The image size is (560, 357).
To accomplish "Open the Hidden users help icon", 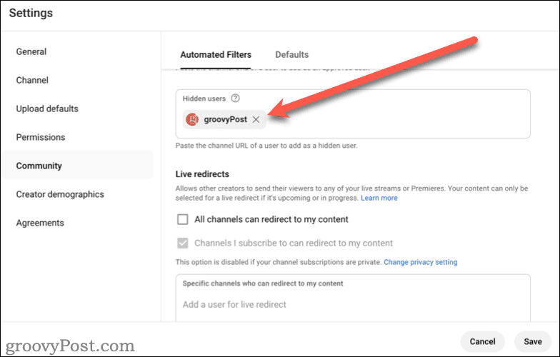I will coord(236,99).
